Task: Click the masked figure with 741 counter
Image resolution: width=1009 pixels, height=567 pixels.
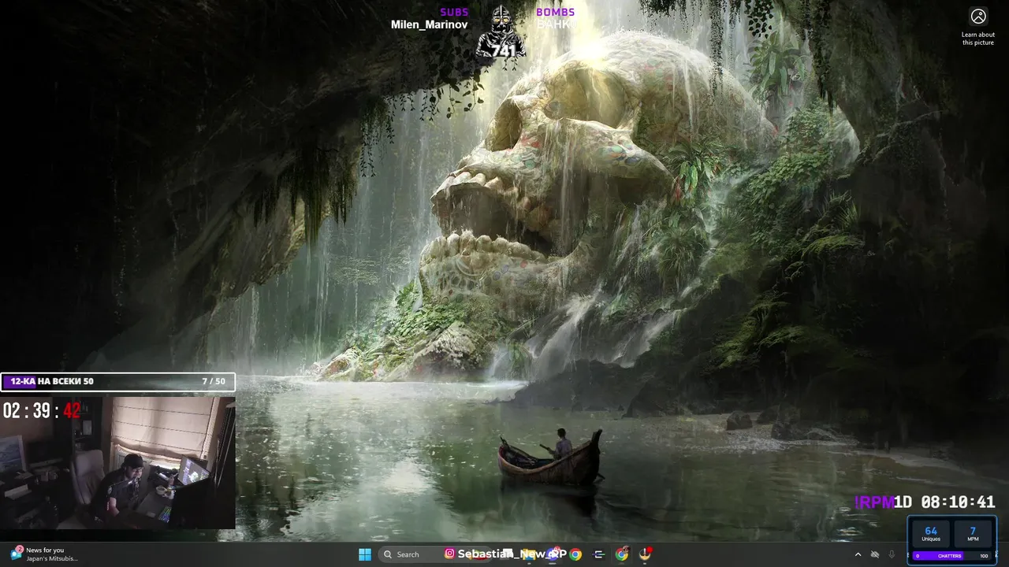Action: pos(502,32)
